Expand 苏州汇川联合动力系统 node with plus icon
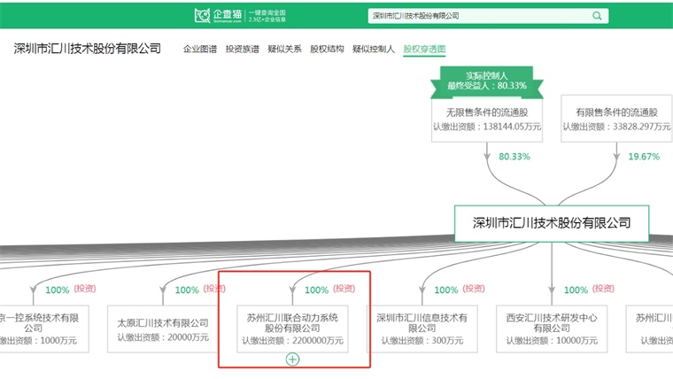 tap(292, 360)
